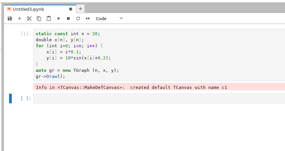Image resolution: width=285 pixels, height=151 pixels.
Task: Interrupt the kernel with stop icon
Action: 68,19
